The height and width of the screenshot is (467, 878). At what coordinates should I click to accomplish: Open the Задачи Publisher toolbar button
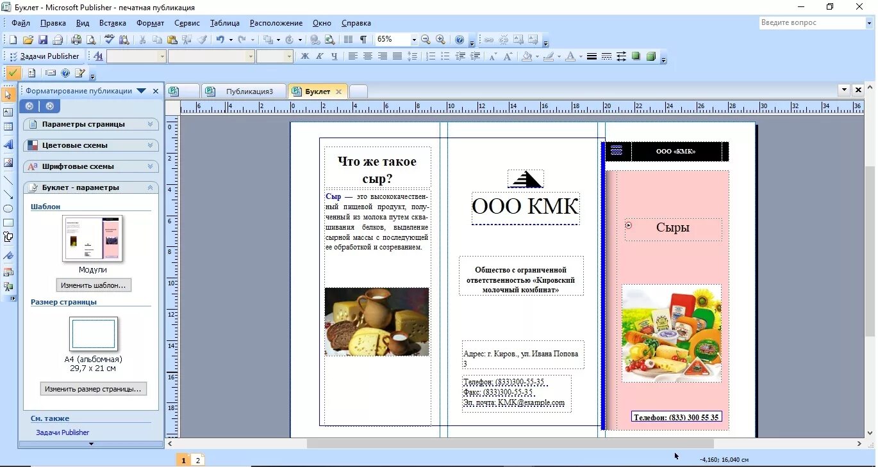[44, 56]
